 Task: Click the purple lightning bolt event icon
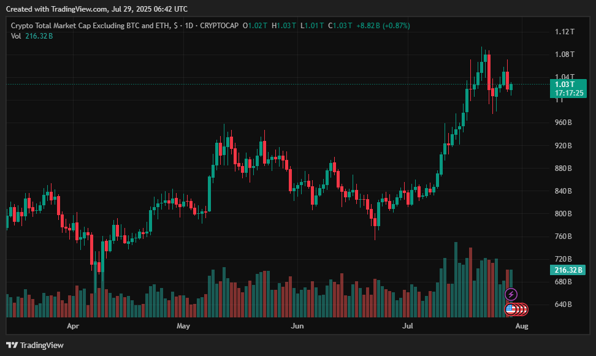click(510, 295)
